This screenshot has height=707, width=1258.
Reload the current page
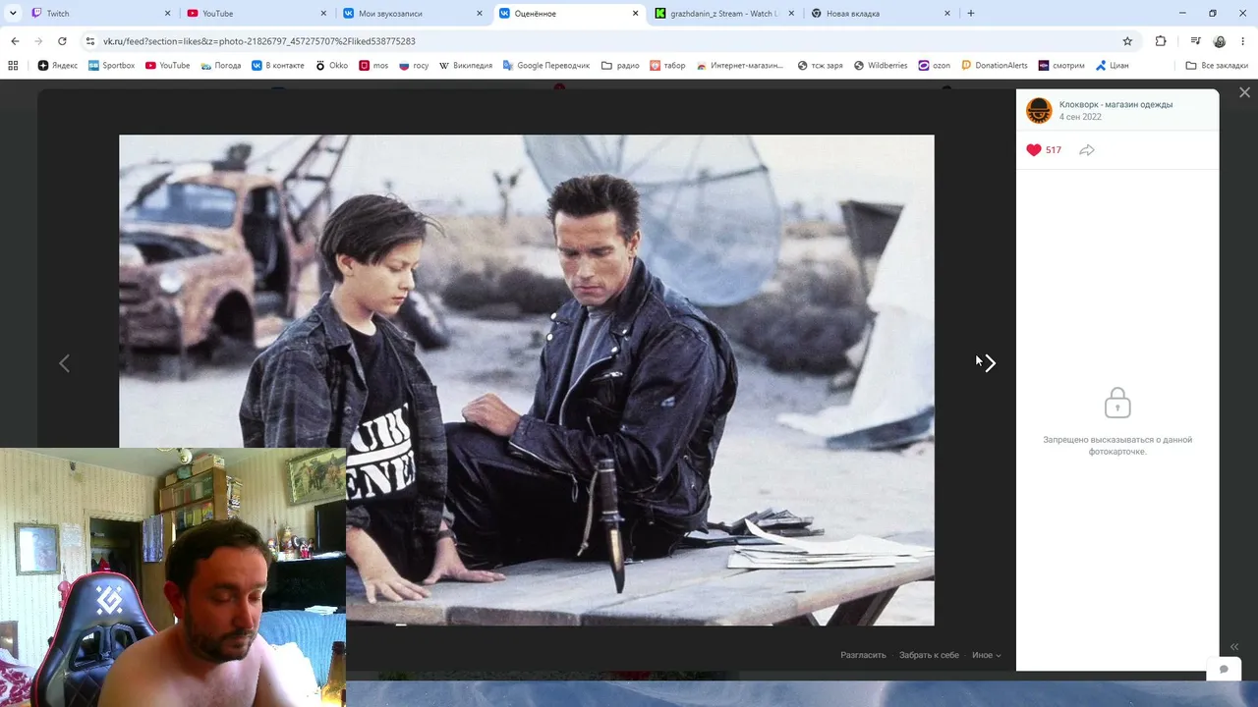62,41
